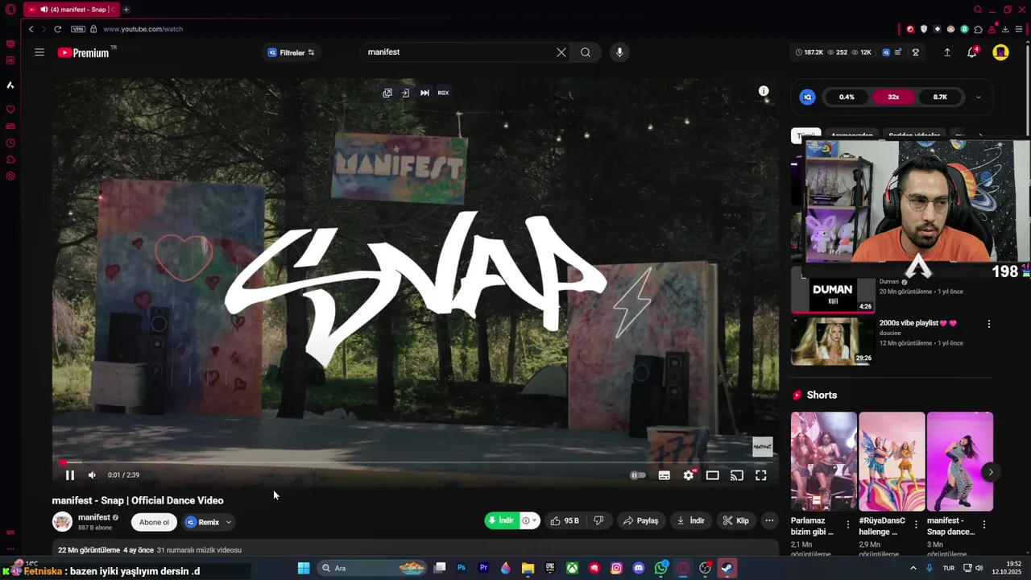The width and height of the screenshot is (1031, 580).
Task: Pause the video playback
Action: point(70,475)
